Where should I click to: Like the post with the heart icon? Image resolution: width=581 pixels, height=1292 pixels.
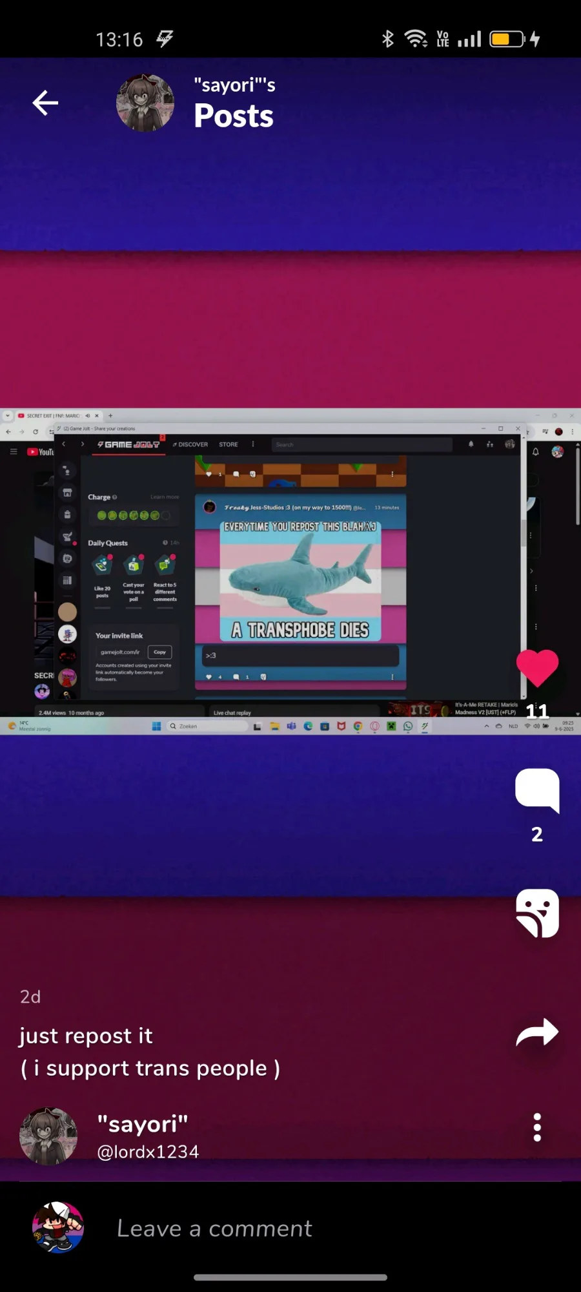(537, 668)
